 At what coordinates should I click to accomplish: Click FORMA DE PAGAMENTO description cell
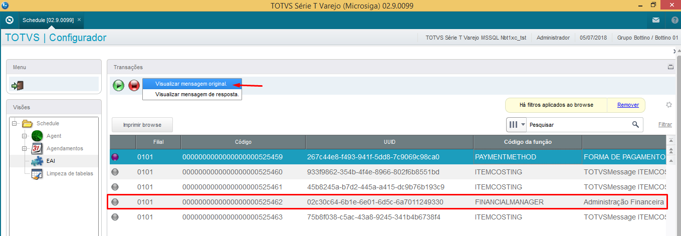click(624, 157)
